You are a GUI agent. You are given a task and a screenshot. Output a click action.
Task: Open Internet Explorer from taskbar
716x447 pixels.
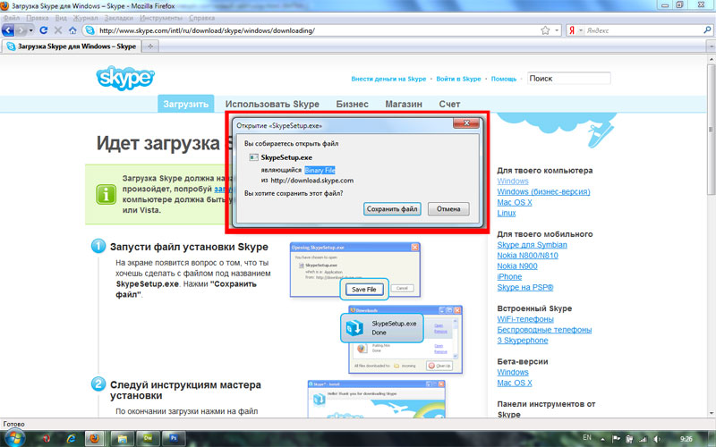coord(72,438)
